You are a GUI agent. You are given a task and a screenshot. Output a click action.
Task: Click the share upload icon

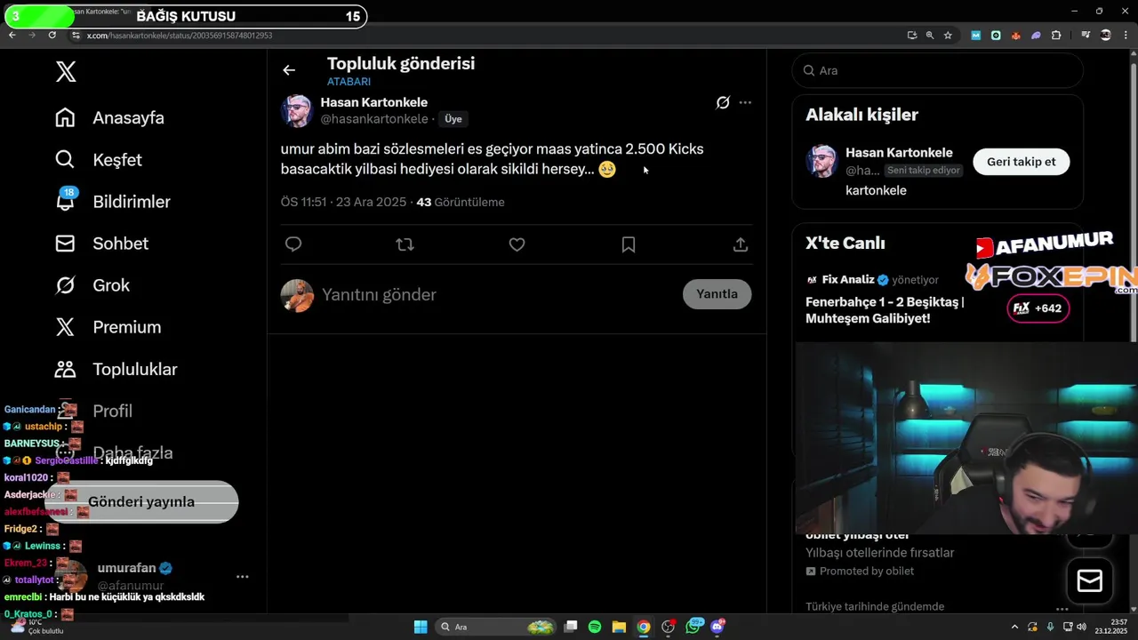[741, 244]
